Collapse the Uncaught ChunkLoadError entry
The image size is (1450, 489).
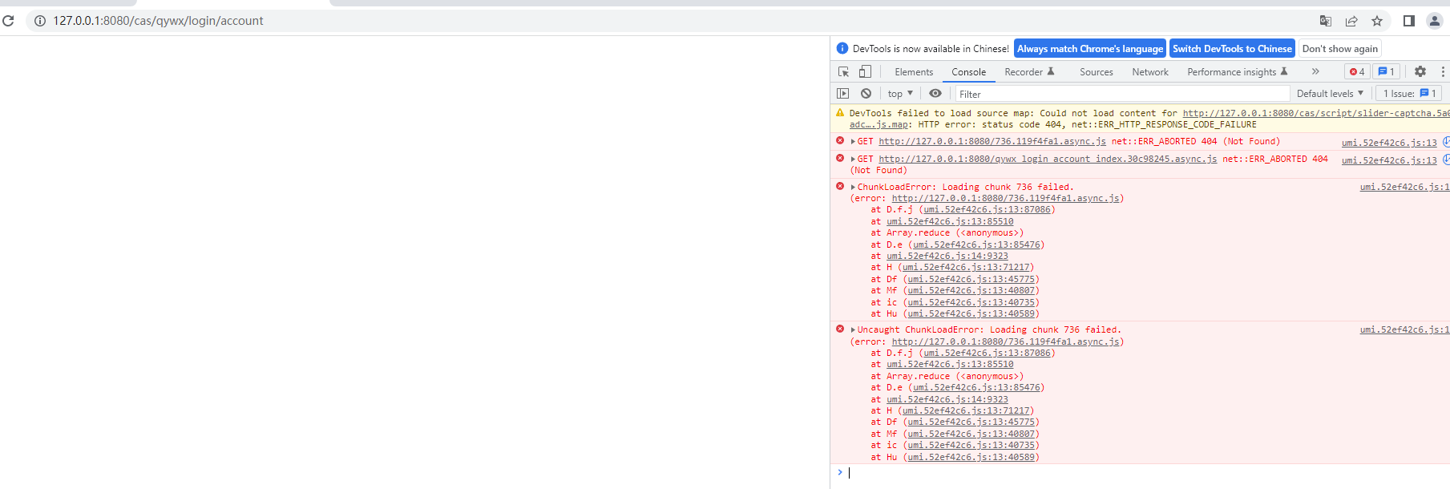[853, 330]
